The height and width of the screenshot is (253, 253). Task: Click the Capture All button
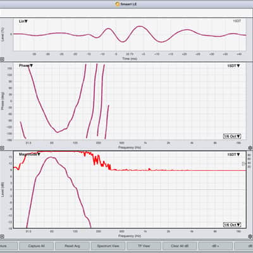pos(36,246)
